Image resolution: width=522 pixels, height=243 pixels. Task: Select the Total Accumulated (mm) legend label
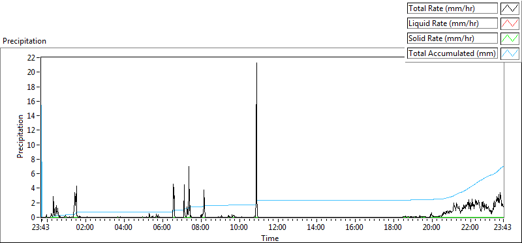pyautogui.click(x=452, y=53)
